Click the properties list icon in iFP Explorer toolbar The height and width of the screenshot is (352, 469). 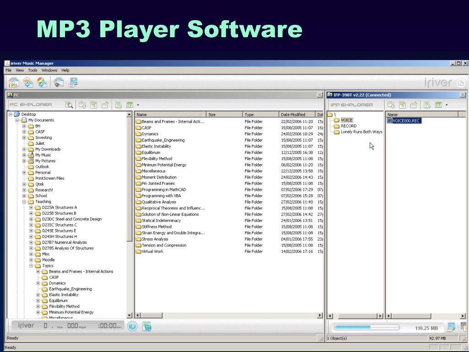(x=427, y=105)
